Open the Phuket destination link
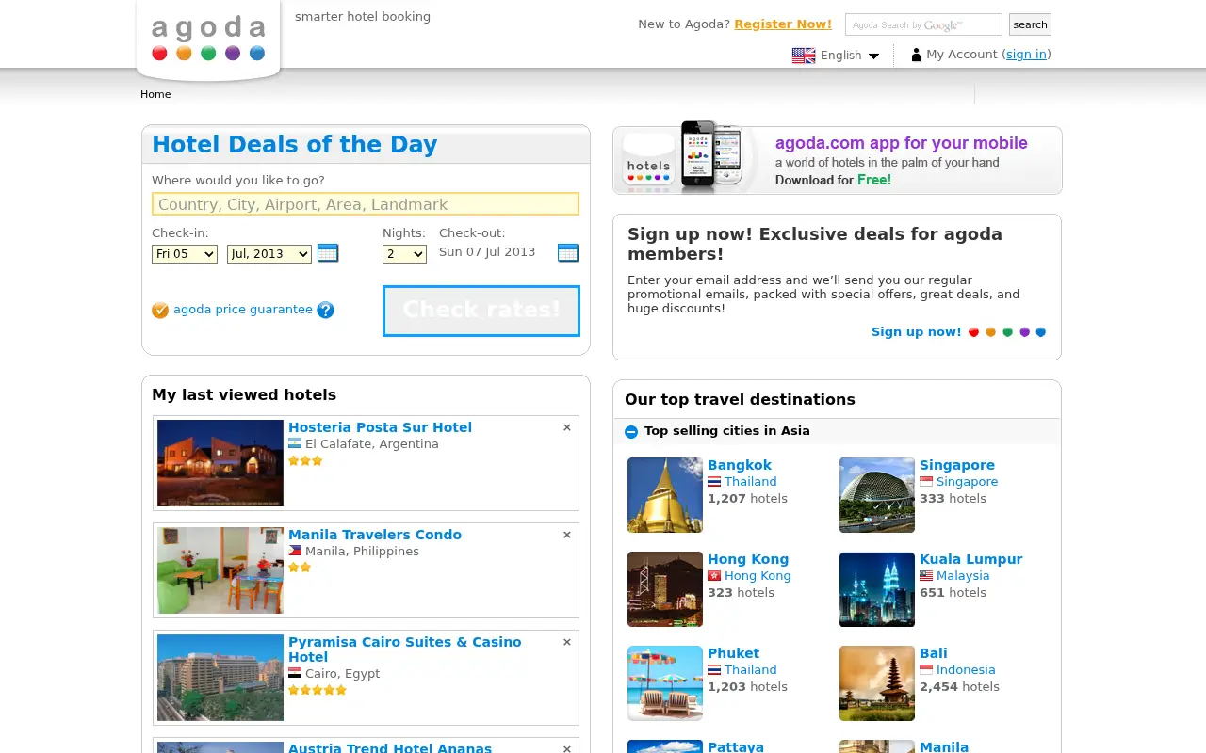 [x=733, y=653]
